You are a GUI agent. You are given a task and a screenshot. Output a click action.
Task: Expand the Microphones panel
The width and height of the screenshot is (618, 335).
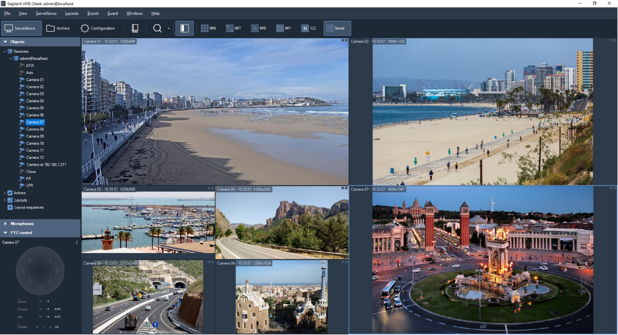[x=5, y=224]
